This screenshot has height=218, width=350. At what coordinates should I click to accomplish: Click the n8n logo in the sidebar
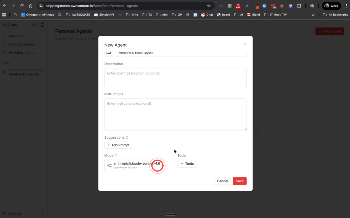tap(10, 25)
